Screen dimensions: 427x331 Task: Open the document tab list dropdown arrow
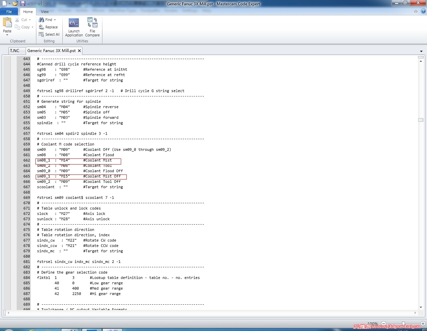tap(421, 51)
